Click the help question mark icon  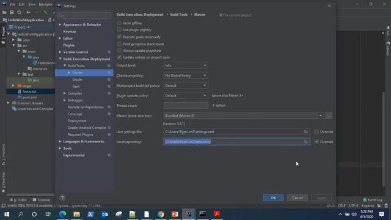coord(62,198)
